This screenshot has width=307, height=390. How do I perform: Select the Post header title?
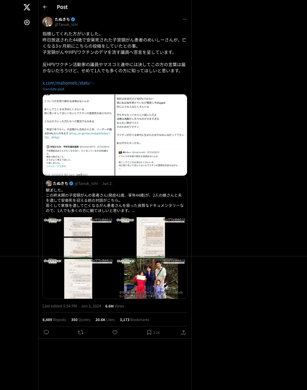click(62, 7)
